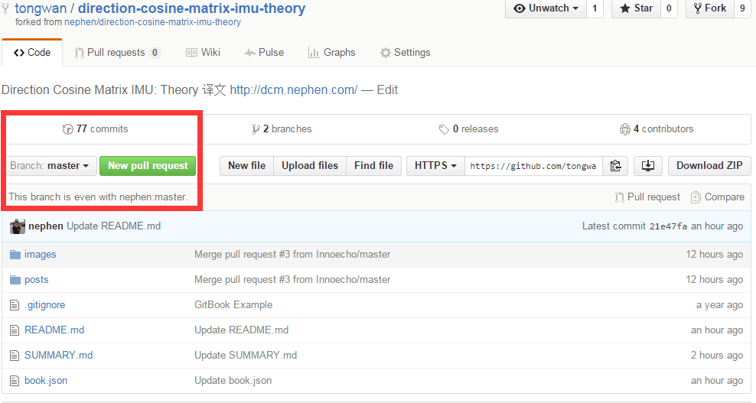Open the Graphs tab
The height and width of the screenshot is (403, 756).
(x=332, y=53)
